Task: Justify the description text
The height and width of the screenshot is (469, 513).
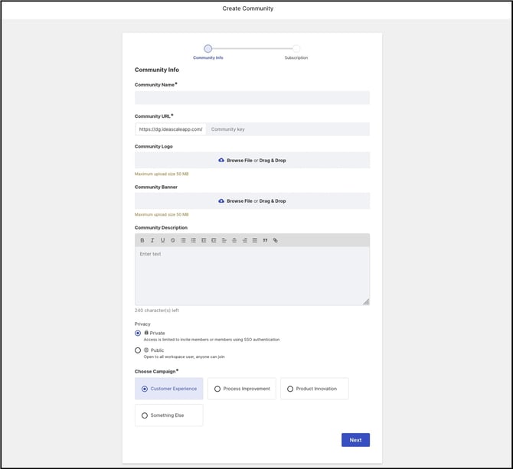Action: click(x=255, y=240)
